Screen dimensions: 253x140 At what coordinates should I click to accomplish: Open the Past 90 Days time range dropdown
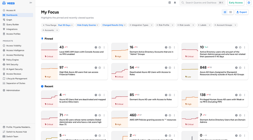(x=65, y=25)
